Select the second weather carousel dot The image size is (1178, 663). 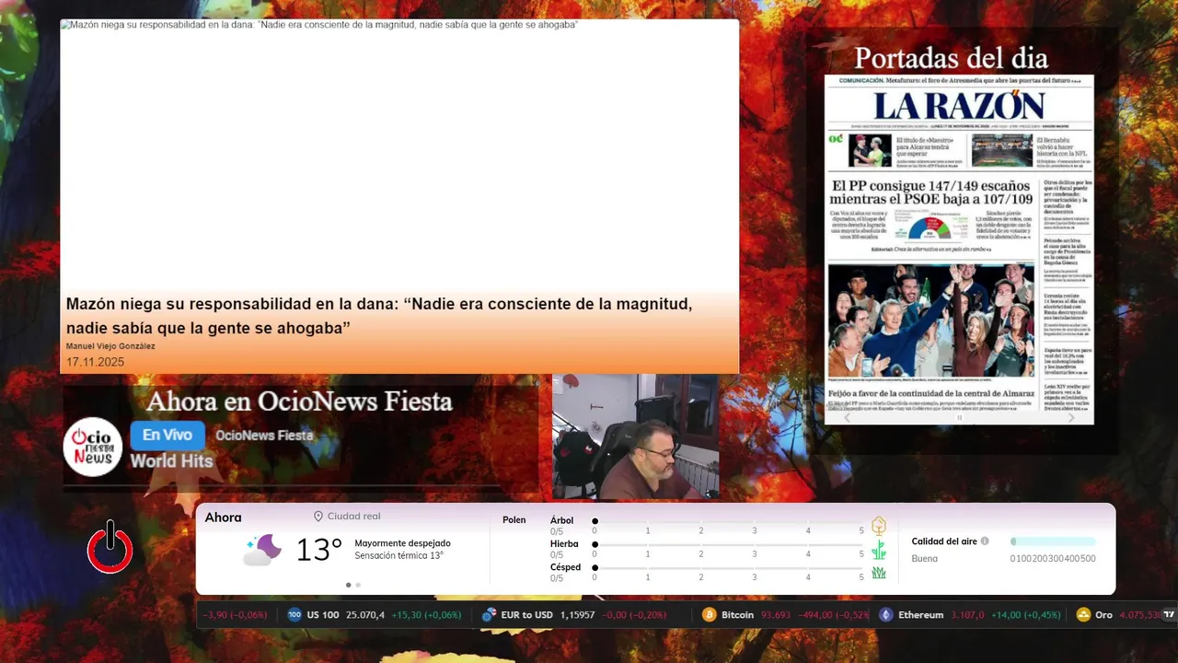pos(358,585)
